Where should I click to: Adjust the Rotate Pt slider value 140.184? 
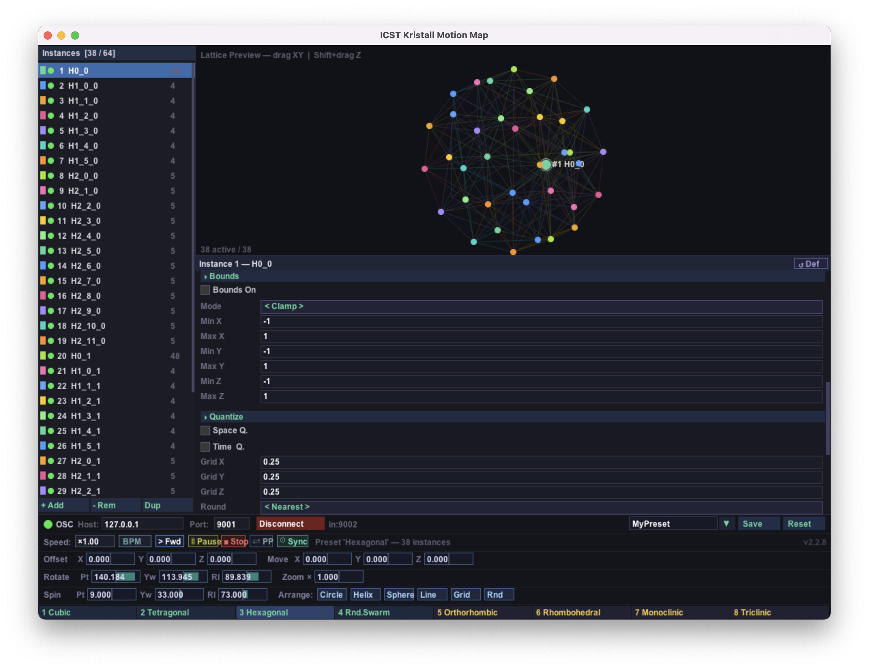coord(116,576)
